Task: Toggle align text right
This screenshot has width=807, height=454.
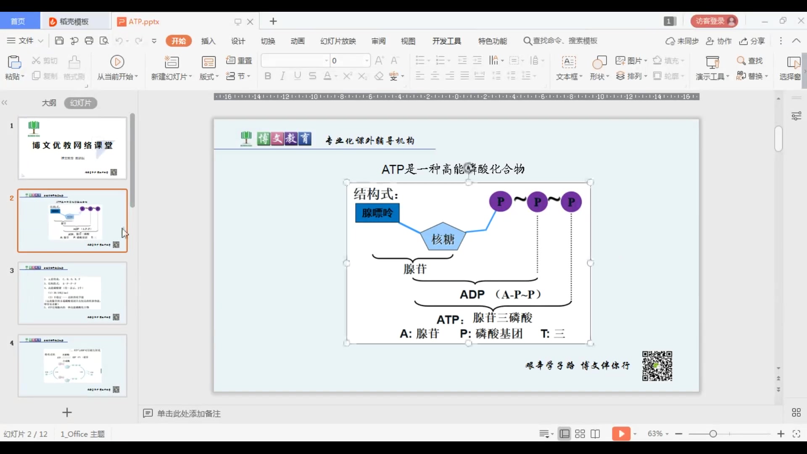Action: (x=450, y=76)
